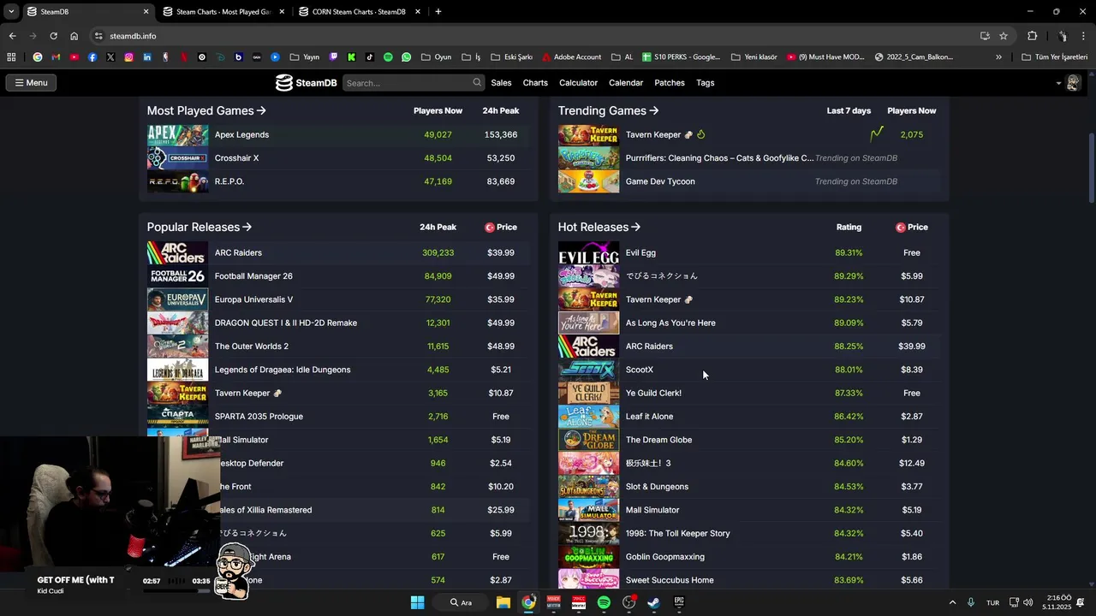Open the Windows taskbar Ara search box
The image size is (1096, 616).
click(462, 602)
